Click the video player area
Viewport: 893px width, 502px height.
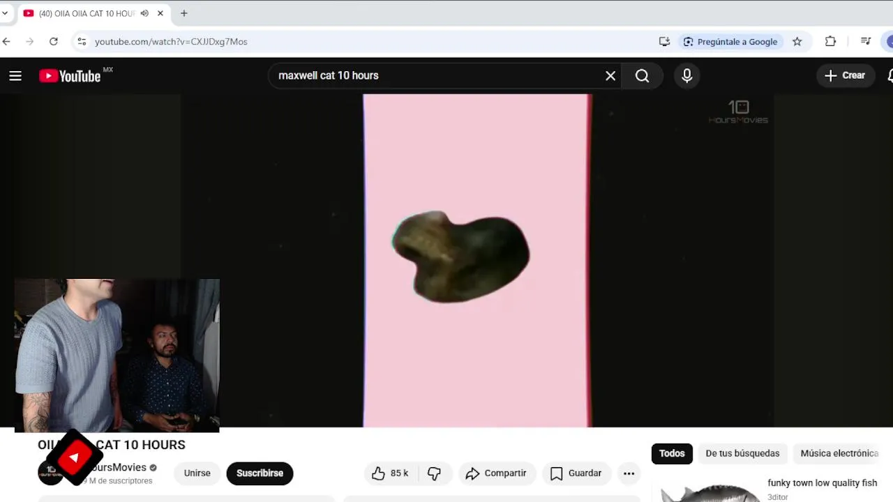pos(477,260)
